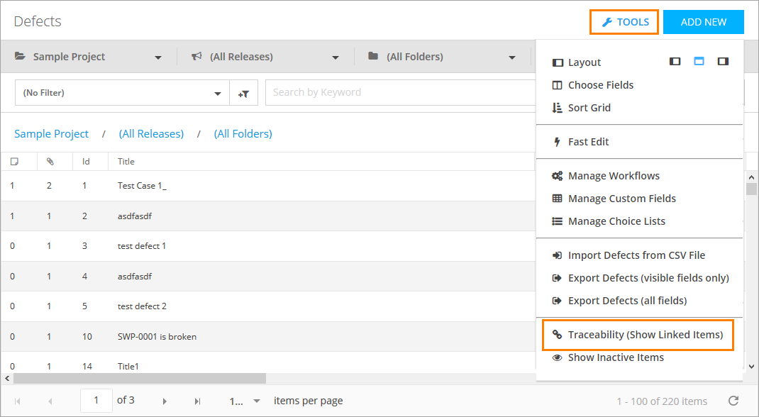Click horizontal scrollbar left arrow
759x417 pixels.
point(7,378)
